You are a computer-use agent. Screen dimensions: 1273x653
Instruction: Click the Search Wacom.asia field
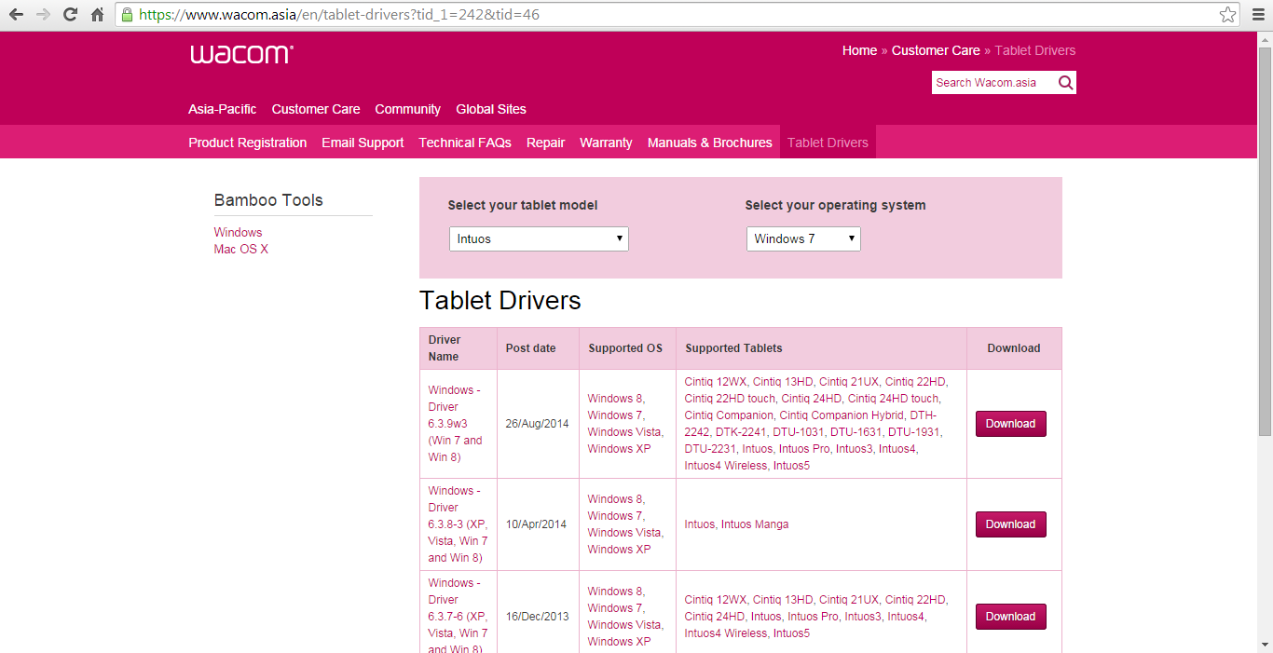pyautogui.click(x=993, y=83)
